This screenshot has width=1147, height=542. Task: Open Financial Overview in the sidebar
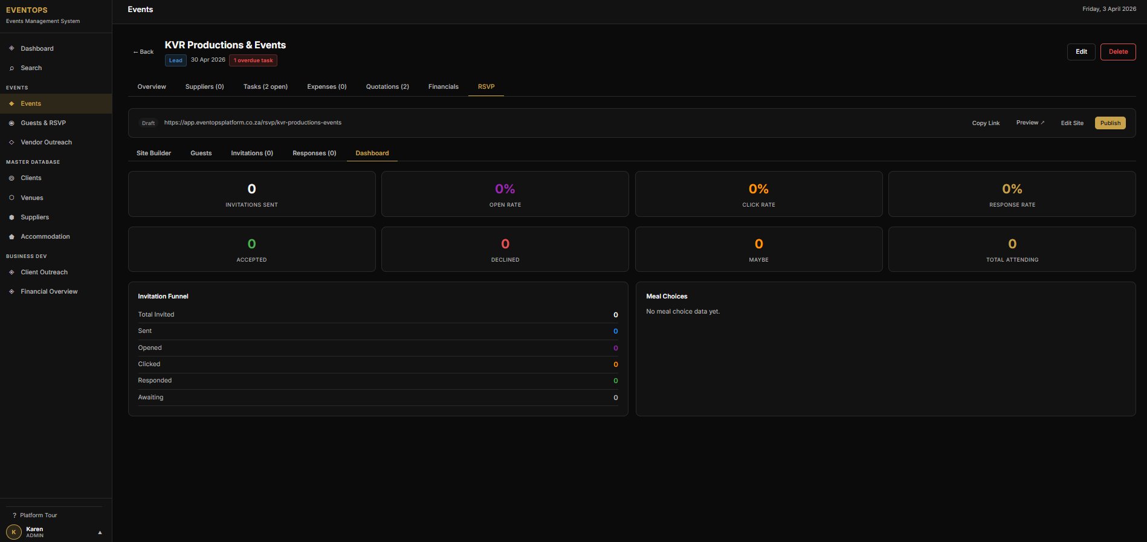click(x=56, y=292)
